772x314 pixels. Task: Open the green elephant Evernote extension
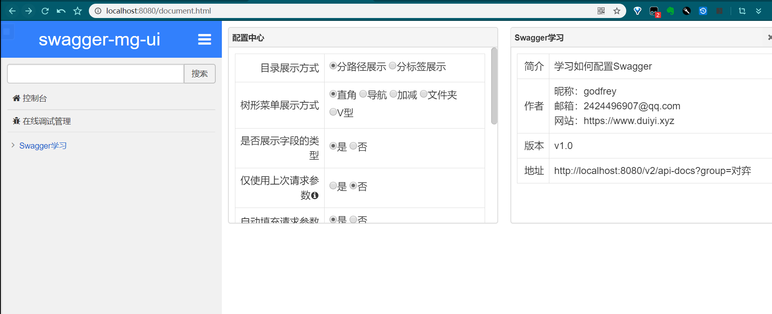[x=670, y=11]
